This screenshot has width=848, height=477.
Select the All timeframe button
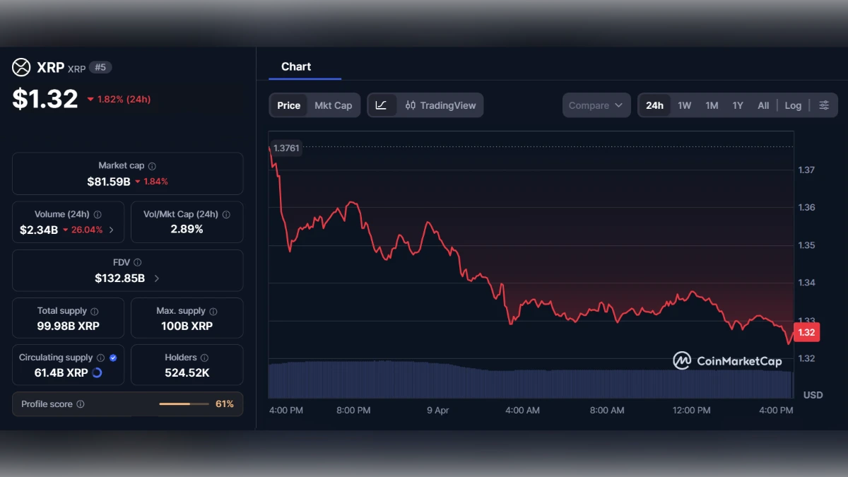pos(763,105)
